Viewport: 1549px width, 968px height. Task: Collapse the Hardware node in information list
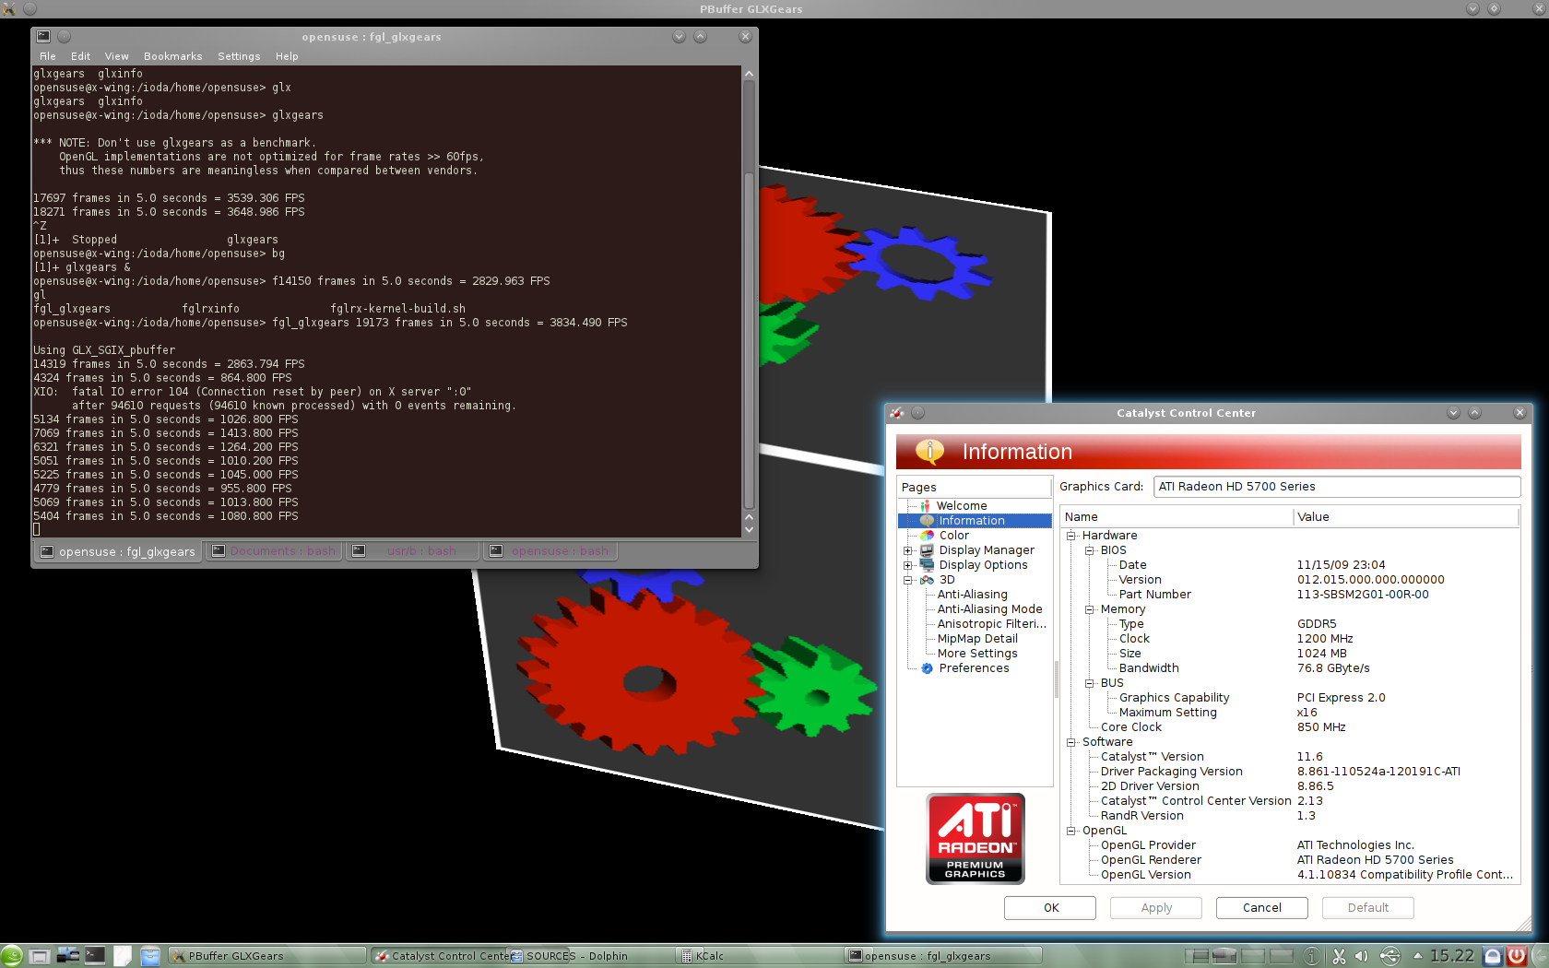click(x=1070, y=536)
